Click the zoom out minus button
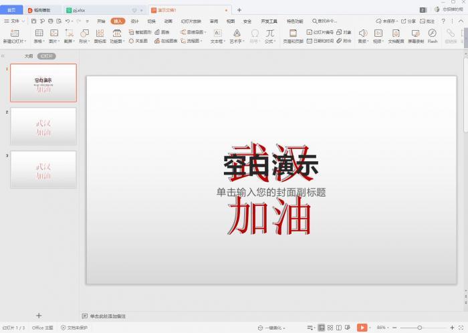Viewport: 468px width, 333px height. [x=394, y=328]
